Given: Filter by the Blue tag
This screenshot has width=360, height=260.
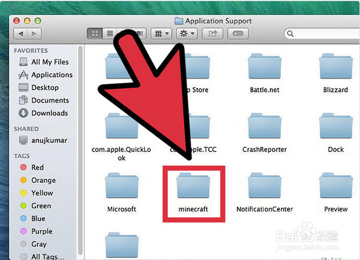Looking at the screenshot, I should point(32,218).
